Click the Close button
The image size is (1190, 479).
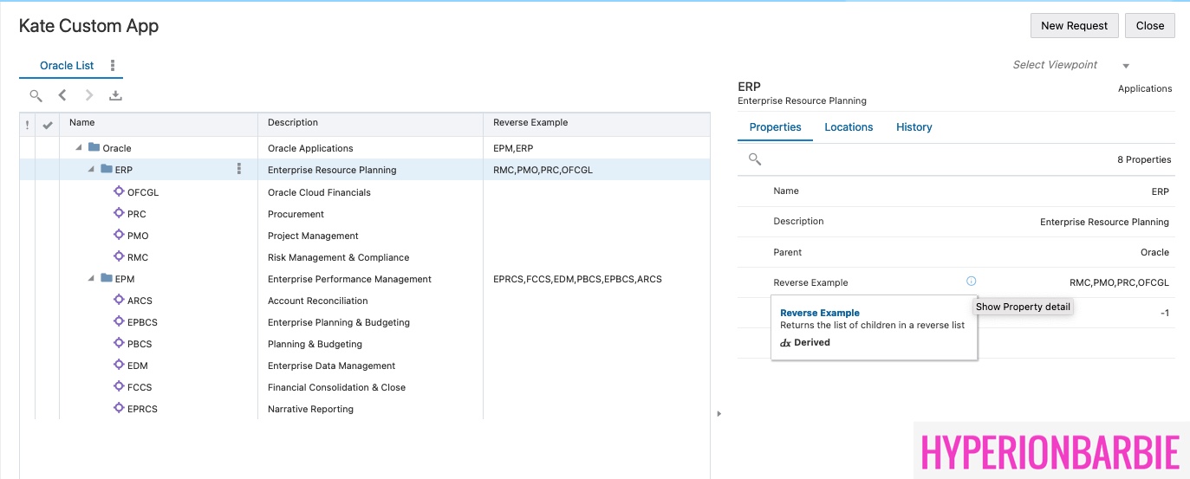1149,26
